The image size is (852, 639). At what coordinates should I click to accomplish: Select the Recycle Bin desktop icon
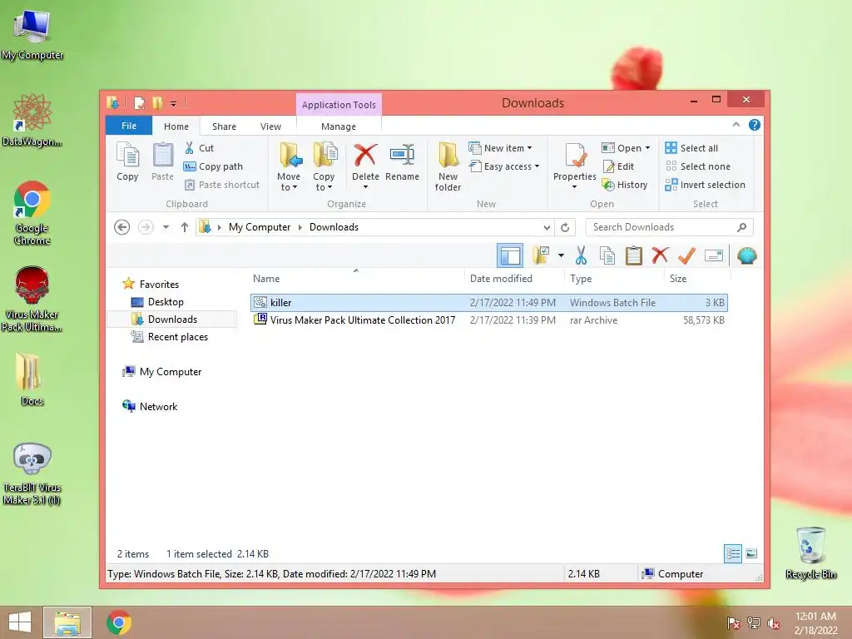[x=810, y=552]
